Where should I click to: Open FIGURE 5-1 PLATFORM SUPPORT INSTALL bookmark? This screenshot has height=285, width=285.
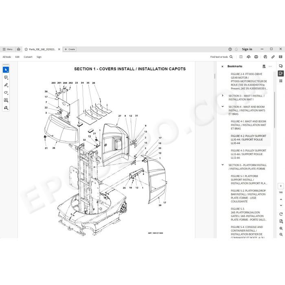pos(249,180)
